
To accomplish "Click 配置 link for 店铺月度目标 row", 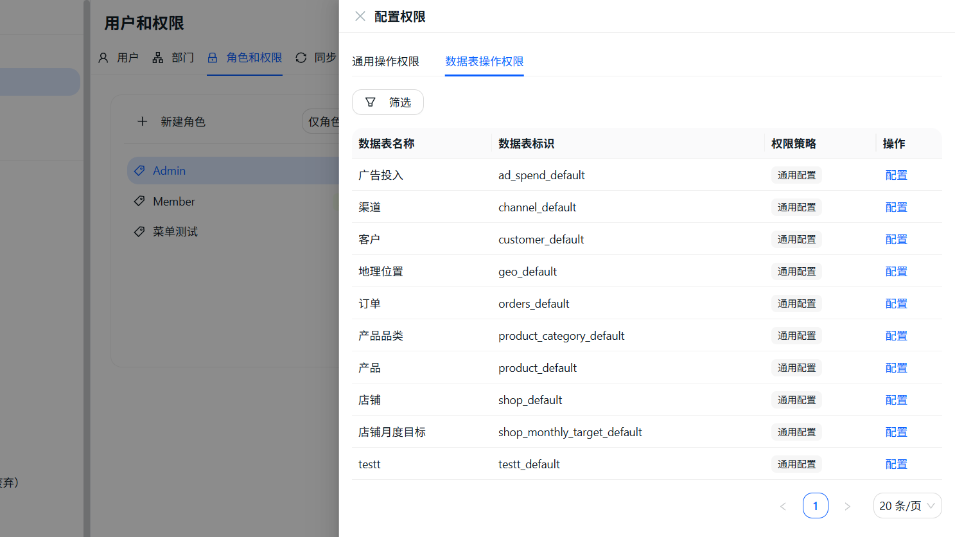I will point(896,432).
